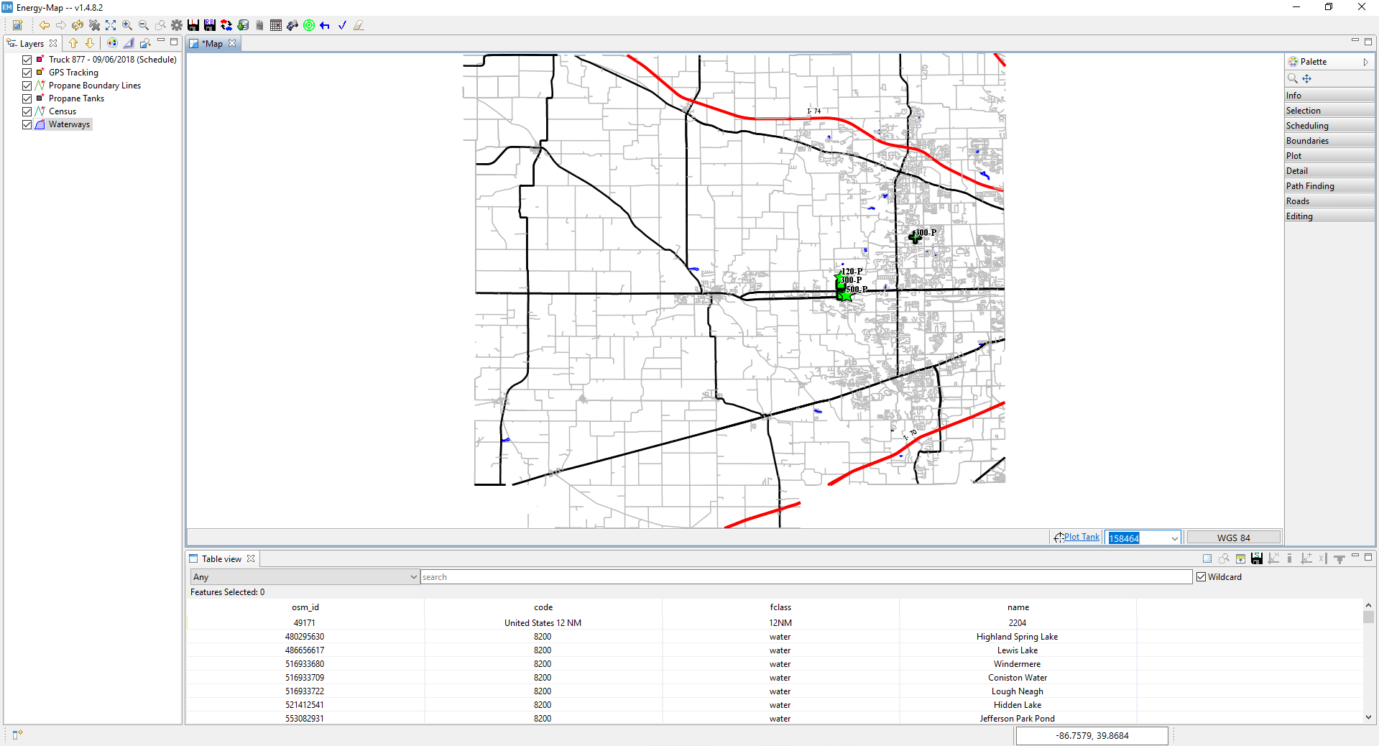The image size is (1379, 746).
Task: Click the truck icon in the toolbar
Action: click(292, 25)
